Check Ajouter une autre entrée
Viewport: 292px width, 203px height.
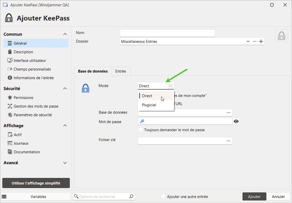click(x=163, y=196)
